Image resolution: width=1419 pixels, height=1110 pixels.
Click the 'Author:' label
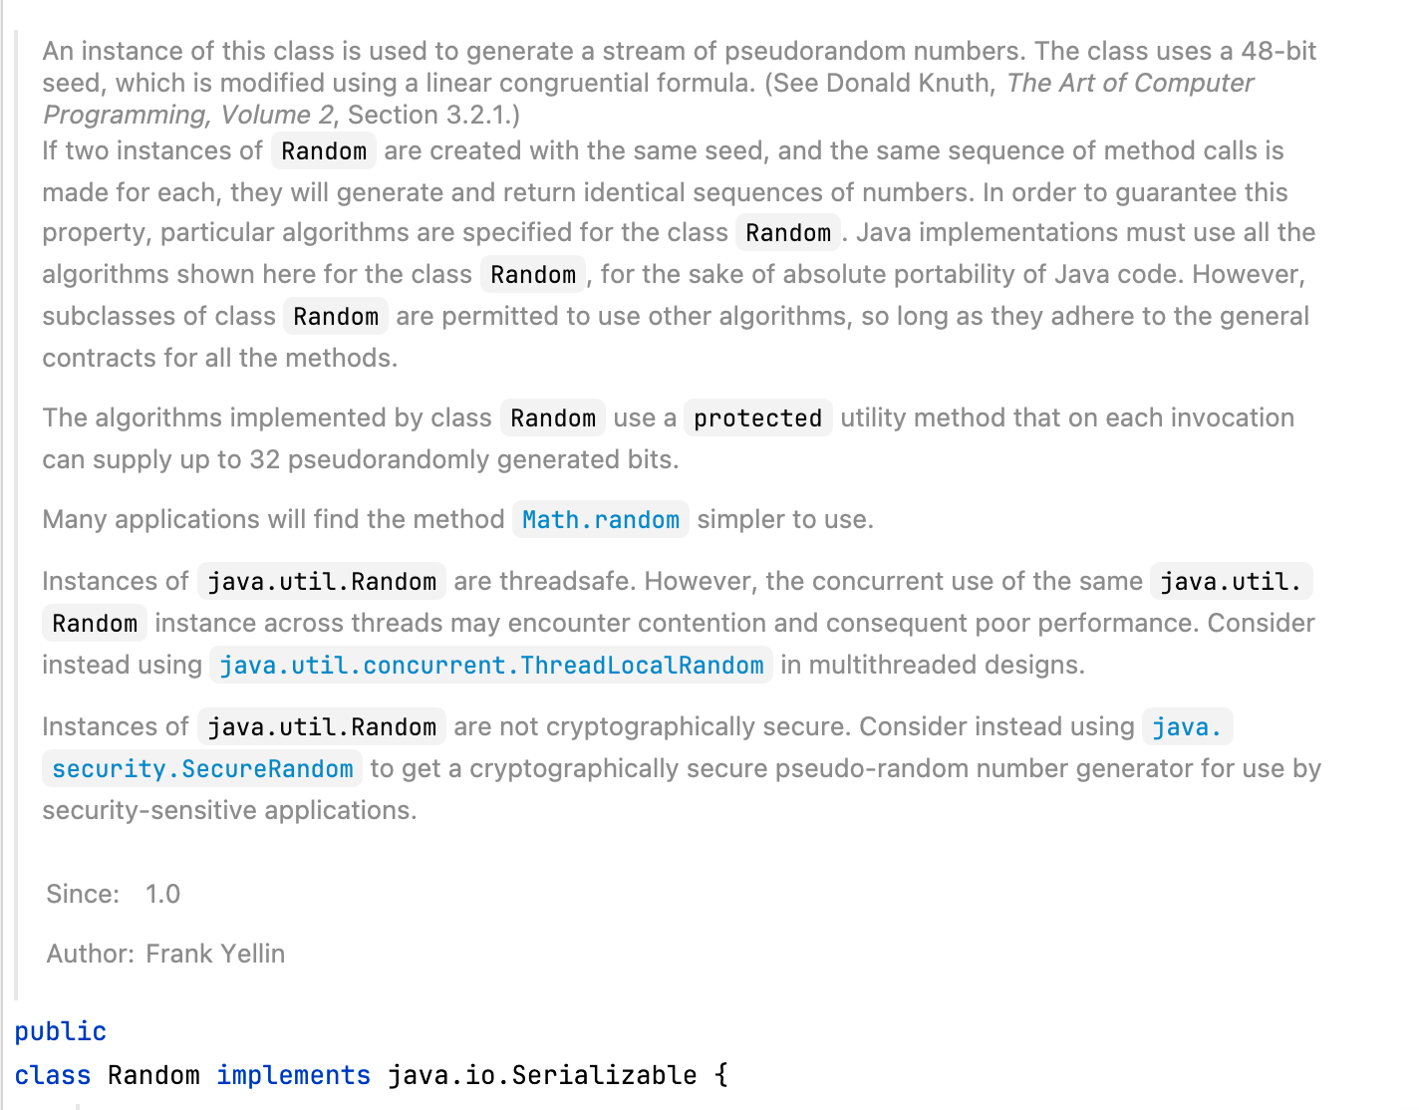90,954
